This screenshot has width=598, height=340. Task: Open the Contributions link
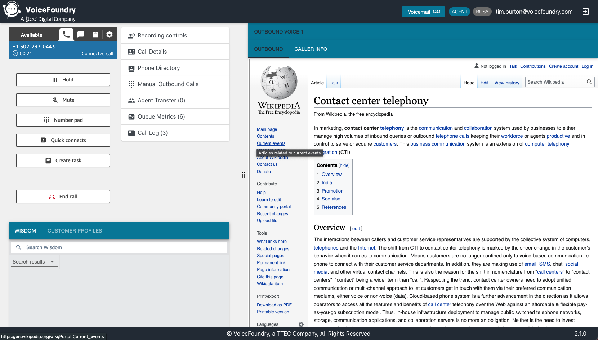coord(533,66)
